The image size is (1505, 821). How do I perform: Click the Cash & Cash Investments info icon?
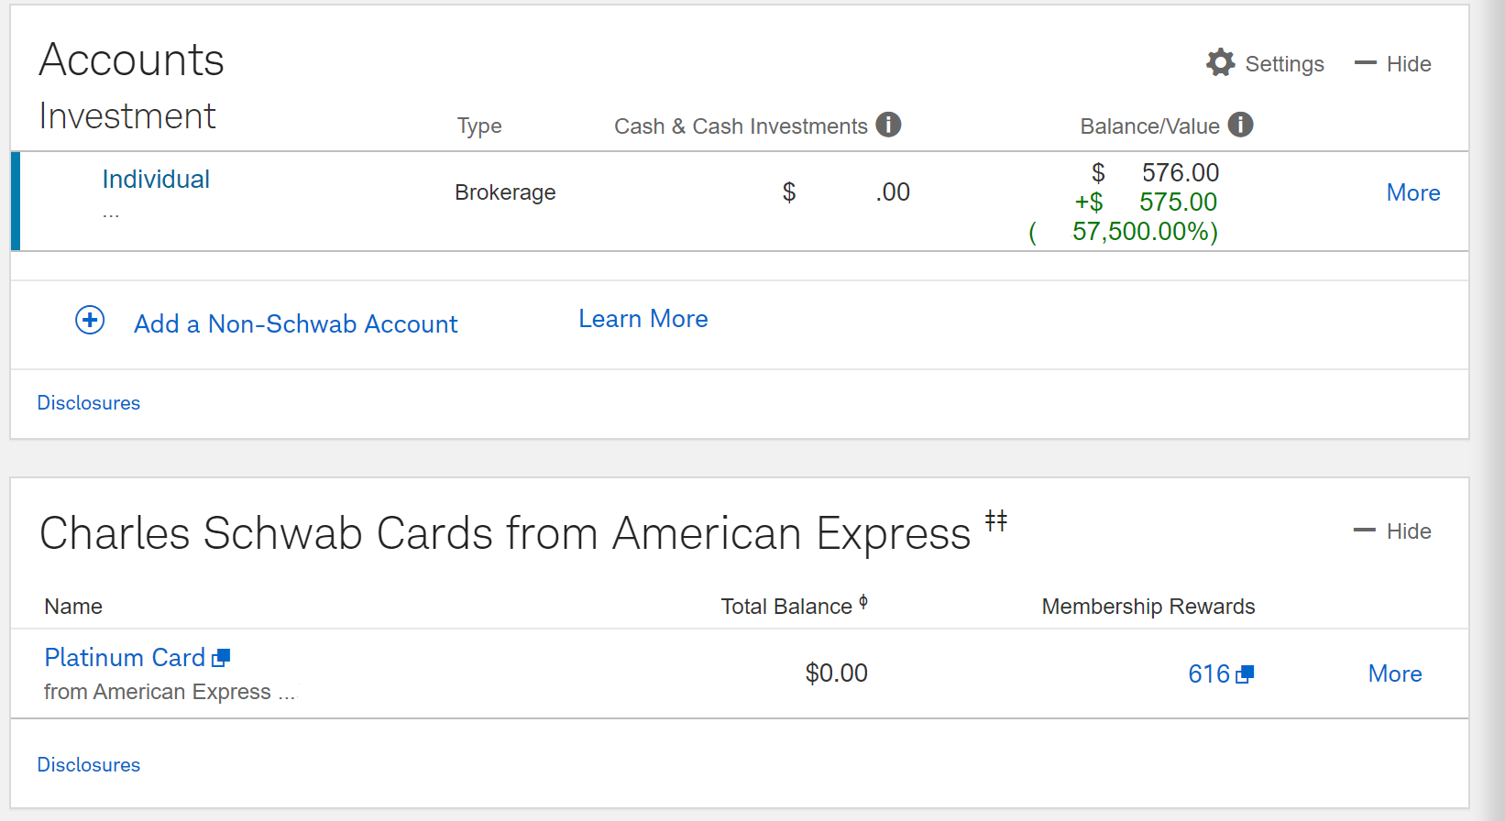(888, 125)
